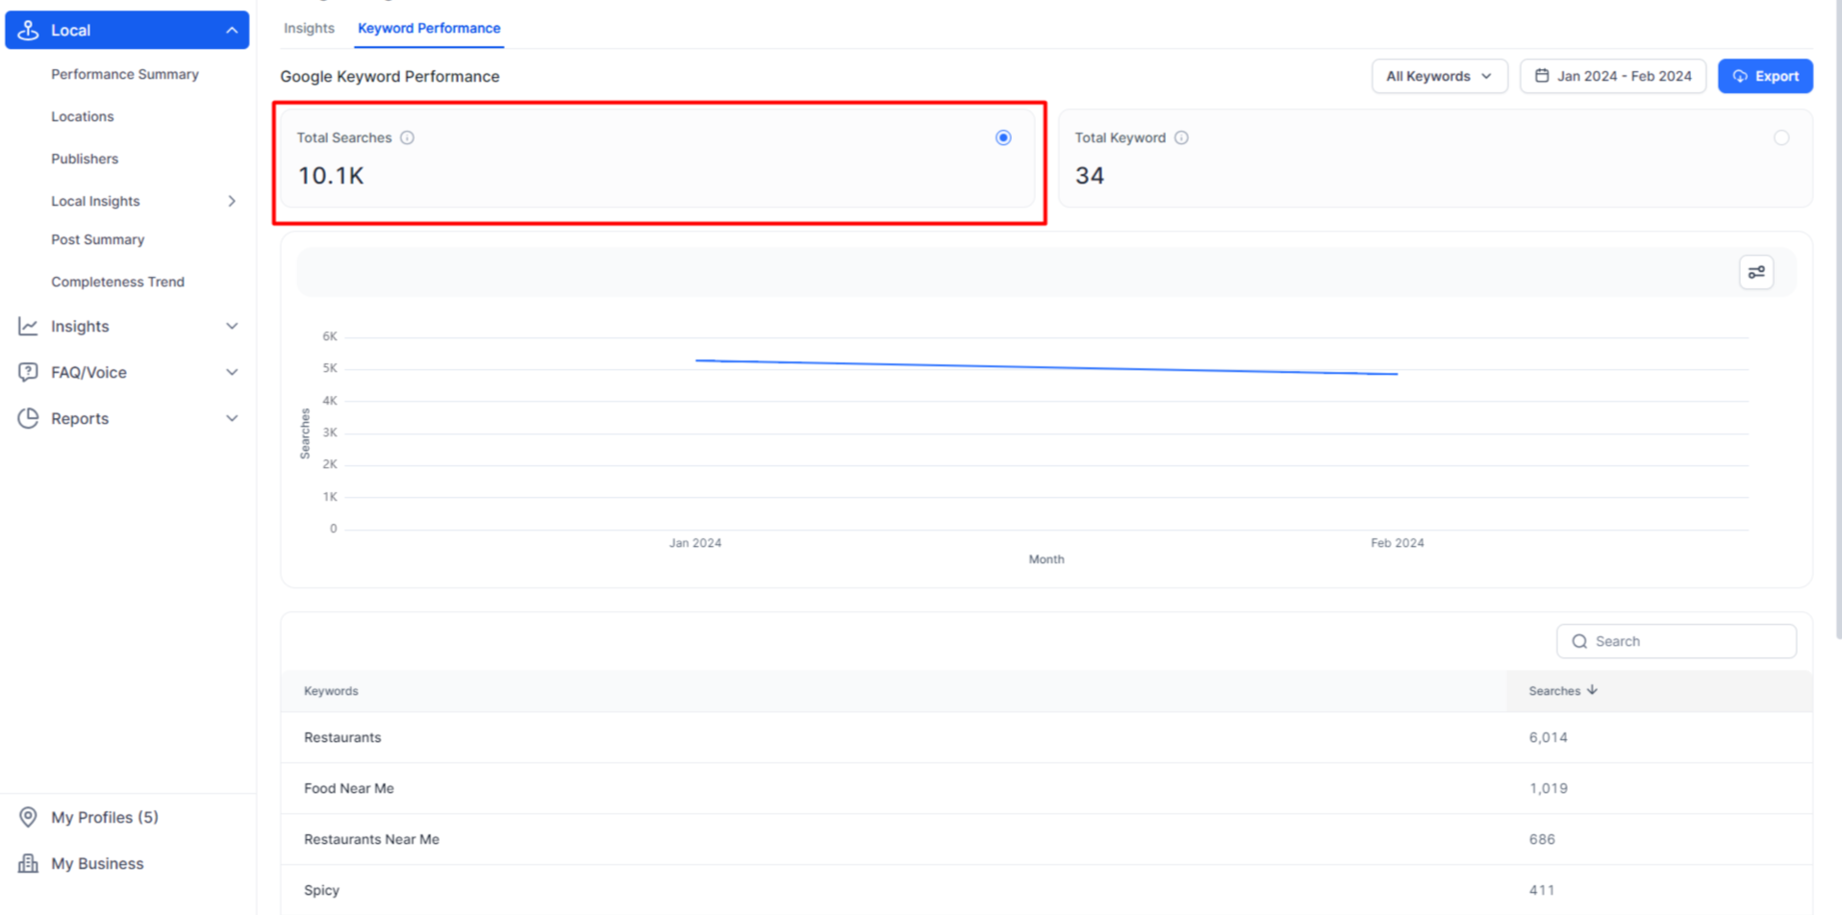Click the Insights sidebar label
This screenshot has width=1842, height=915.
[x=80, y=327]
